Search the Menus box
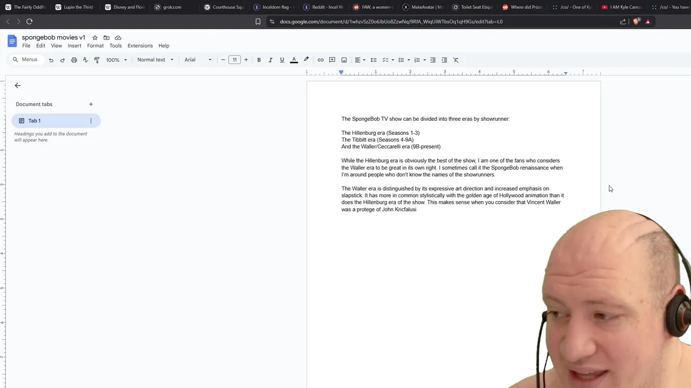Image resolution: width=691 pixels, height=388 pixels. 26,60
